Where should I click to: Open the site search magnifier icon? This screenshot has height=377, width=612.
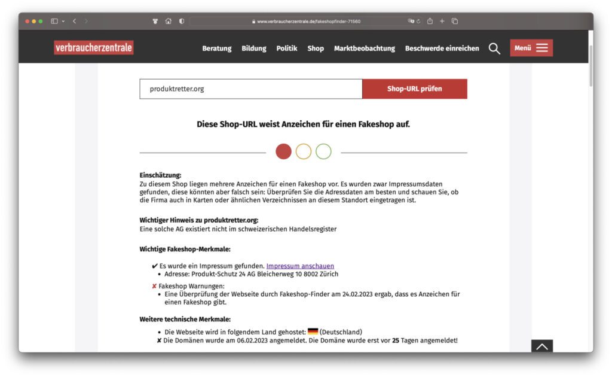pos(494,48)
